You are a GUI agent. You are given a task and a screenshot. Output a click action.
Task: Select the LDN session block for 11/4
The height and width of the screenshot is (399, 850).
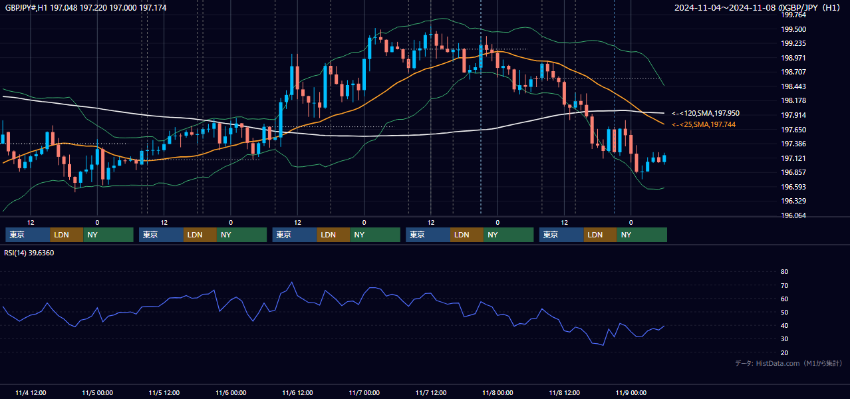(67, 235)
